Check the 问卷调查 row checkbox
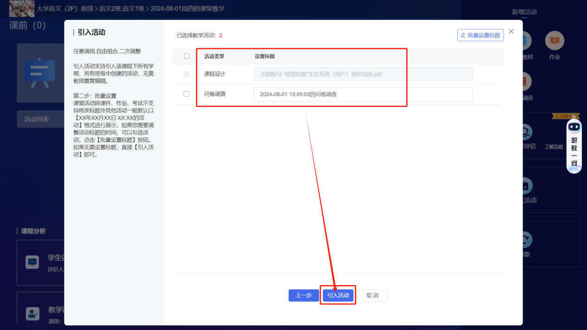 click(x=187, y=94)
